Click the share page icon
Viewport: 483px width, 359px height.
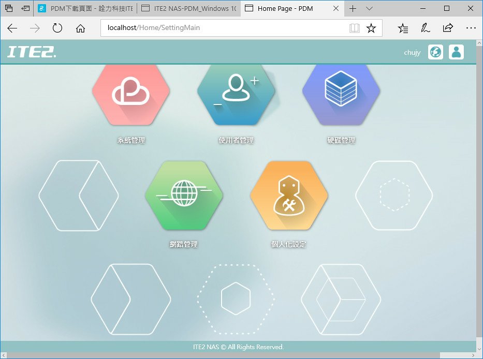(x=448, y=28)
